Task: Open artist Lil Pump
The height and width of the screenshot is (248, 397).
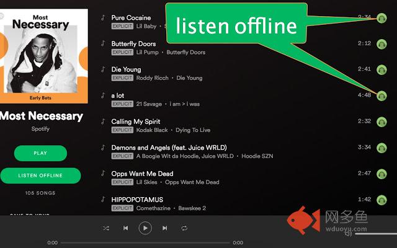Action: [x=148, y=52]
